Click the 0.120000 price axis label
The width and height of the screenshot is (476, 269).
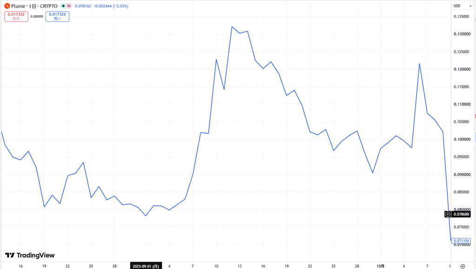tap(462, 69)
